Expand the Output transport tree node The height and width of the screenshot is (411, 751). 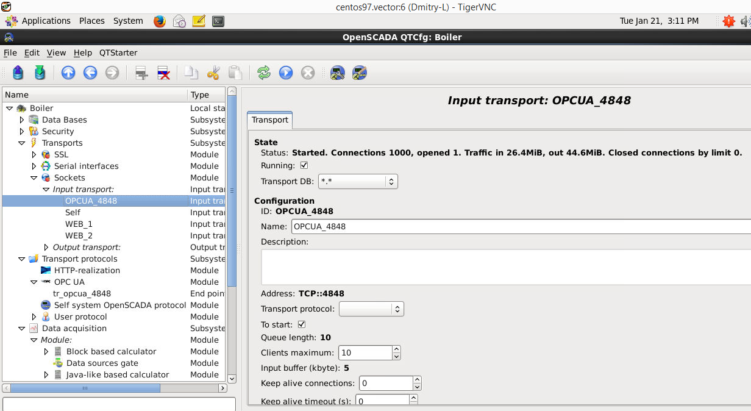pyautogui.click(x=46, y=247)
